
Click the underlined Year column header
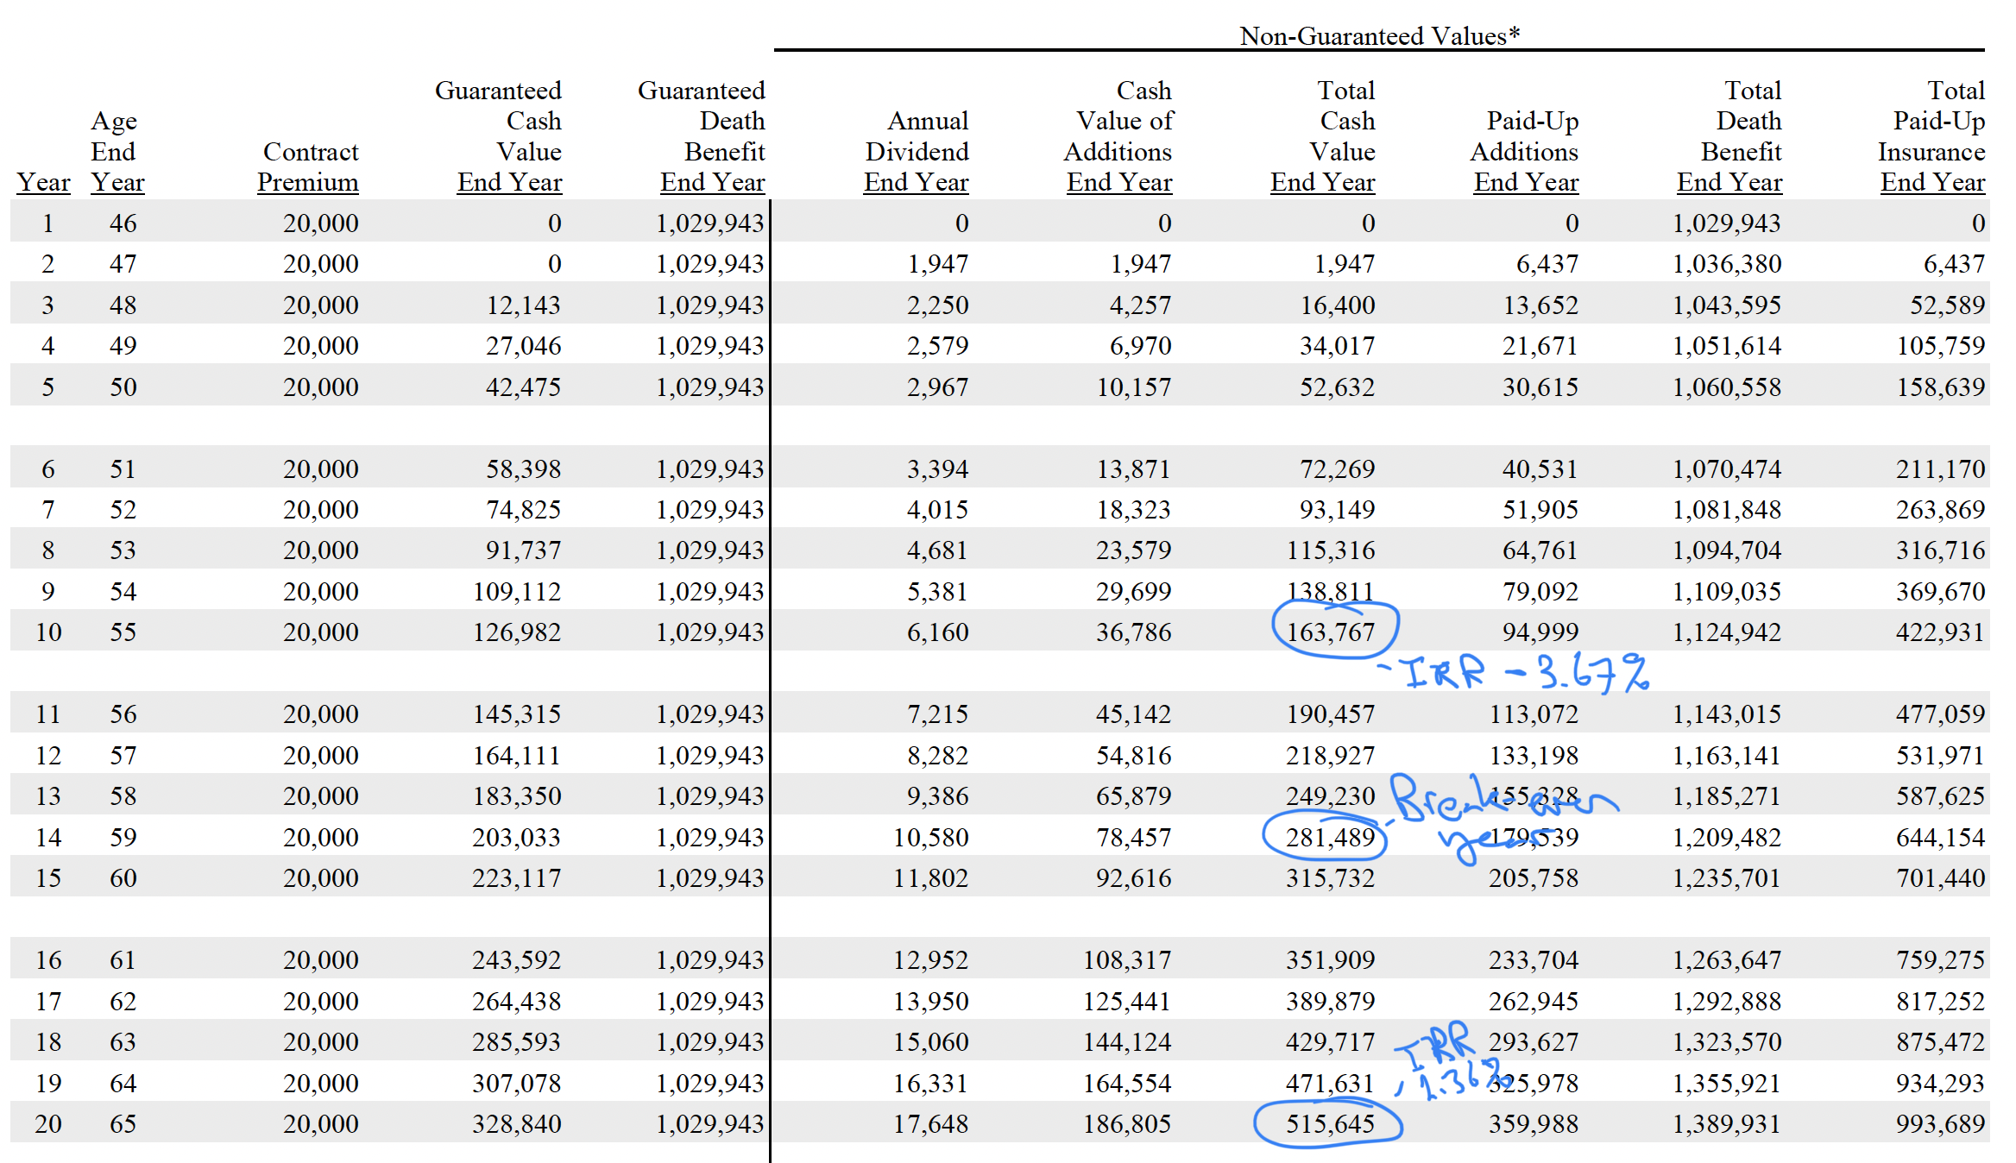click(43, 182)
